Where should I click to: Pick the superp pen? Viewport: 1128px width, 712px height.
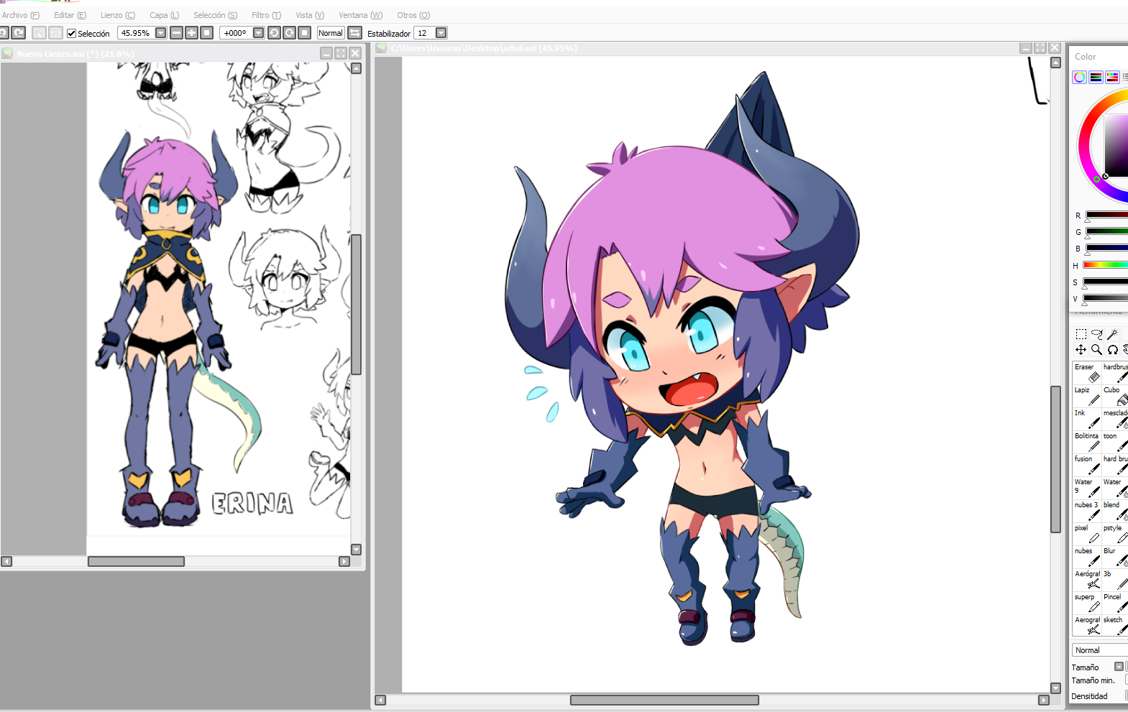[1087, 602]
